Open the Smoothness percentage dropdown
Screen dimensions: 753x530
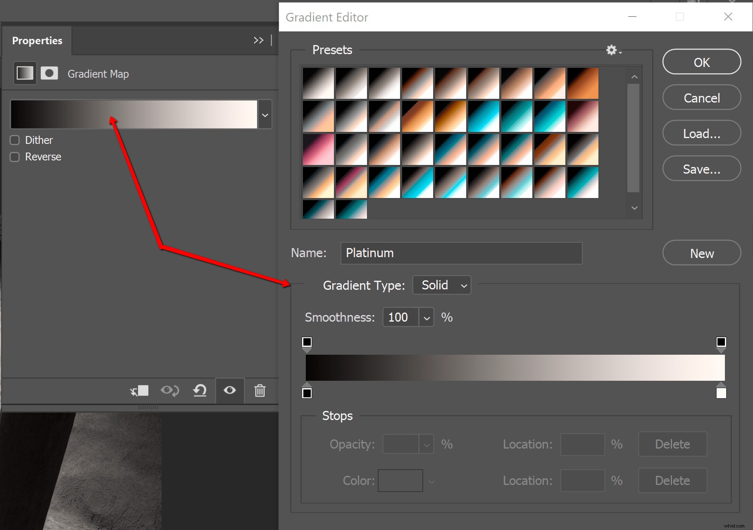[427, 317]
